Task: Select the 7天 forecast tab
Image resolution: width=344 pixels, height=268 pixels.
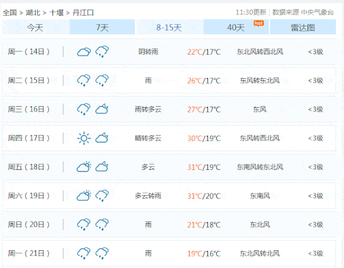Action: (102, 27)
